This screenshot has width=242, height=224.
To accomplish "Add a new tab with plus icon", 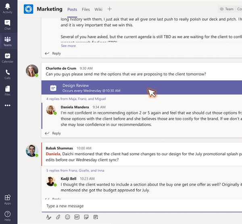I will click(x=110, y=9).
